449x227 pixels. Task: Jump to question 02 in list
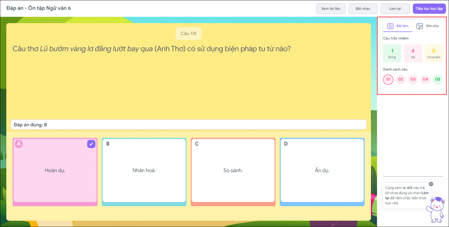tap(401, 79)
